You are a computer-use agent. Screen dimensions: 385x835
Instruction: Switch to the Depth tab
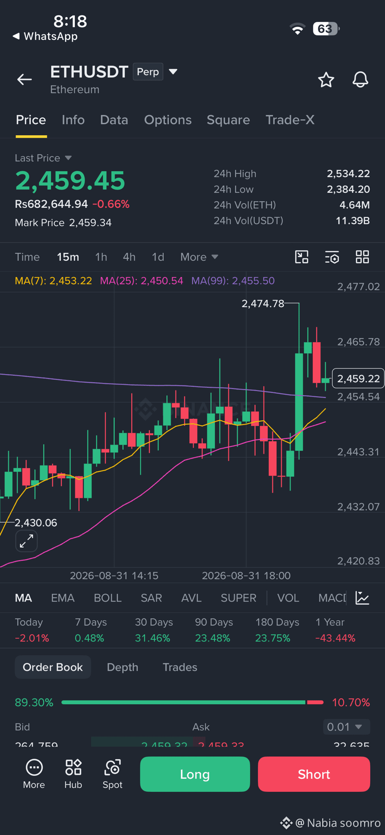coord(123,667)
